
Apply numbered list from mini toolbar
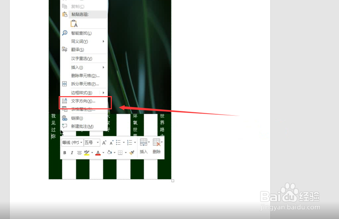coord(129,142)
